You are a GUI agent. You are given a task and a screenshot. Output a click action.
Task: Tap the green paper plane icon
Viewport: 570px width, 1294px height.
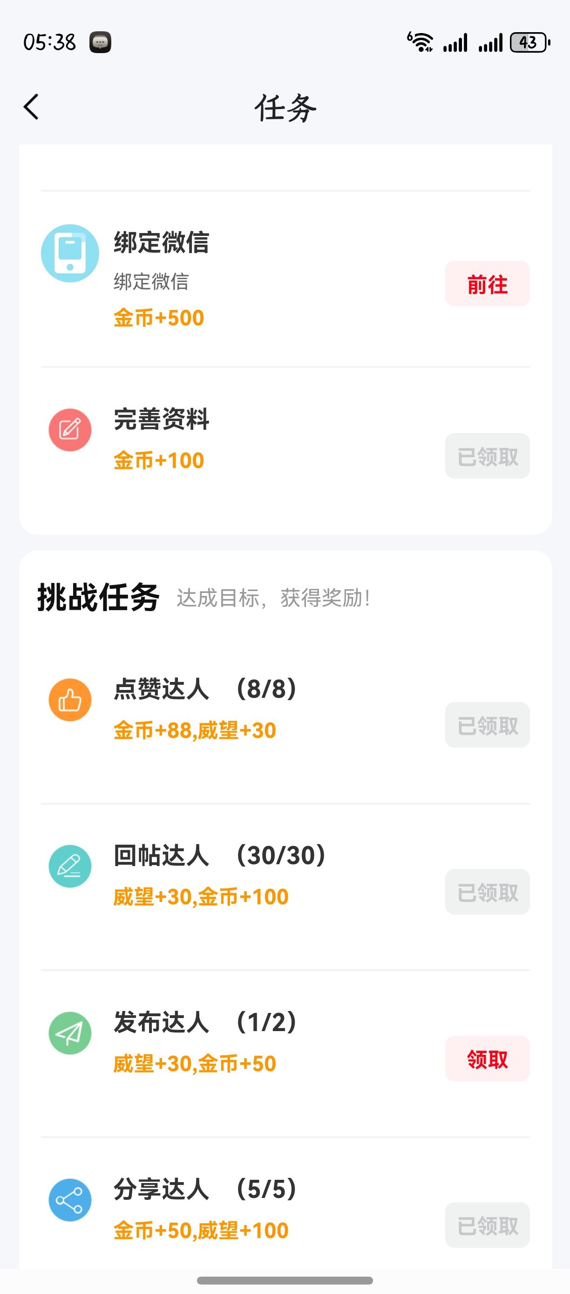70,1033
